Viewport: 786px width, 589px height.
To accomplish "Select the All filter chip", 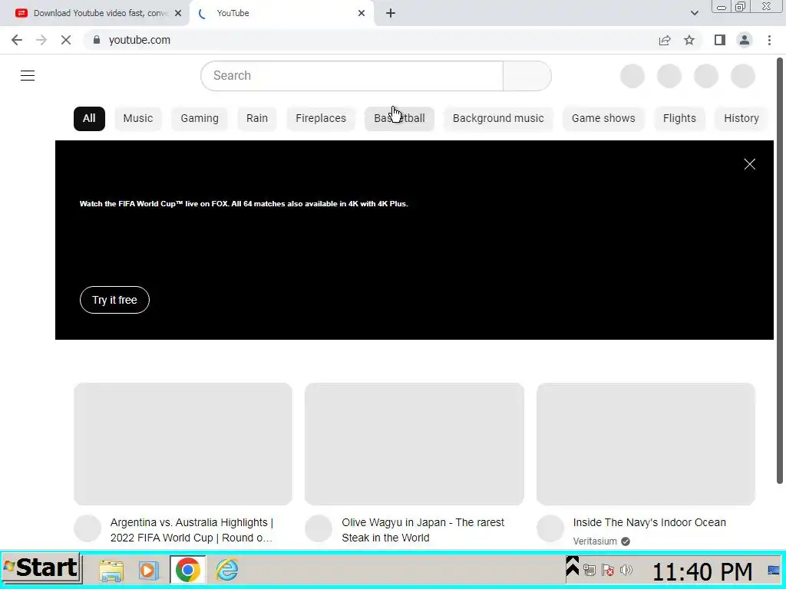I will tap(89, 119).
